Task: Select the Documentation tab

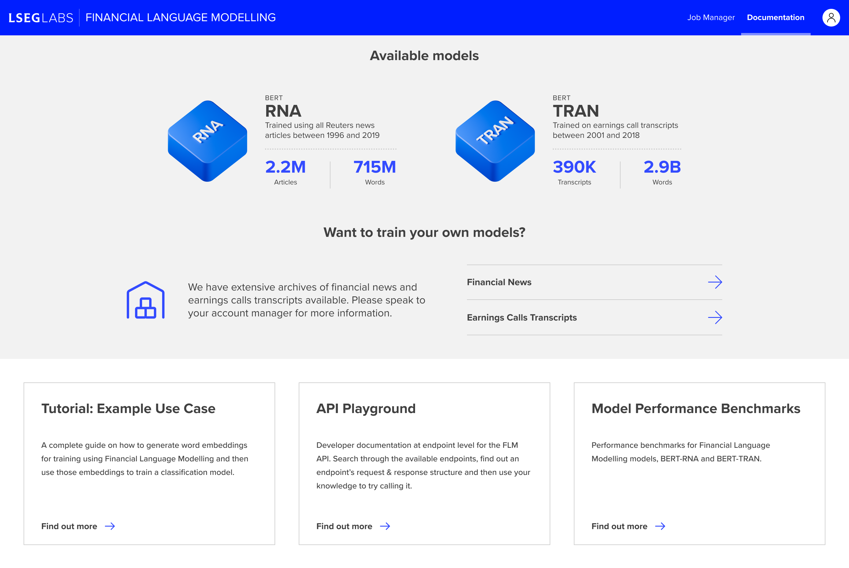Action: tap(775, 17)
